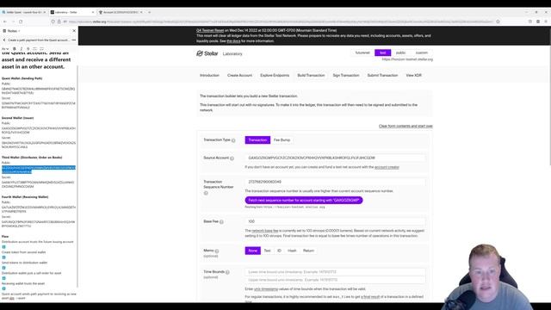The height and width of the screenshot is (310, 551).
Task: Open the docs link in the banner
Action: click(233, 41)
